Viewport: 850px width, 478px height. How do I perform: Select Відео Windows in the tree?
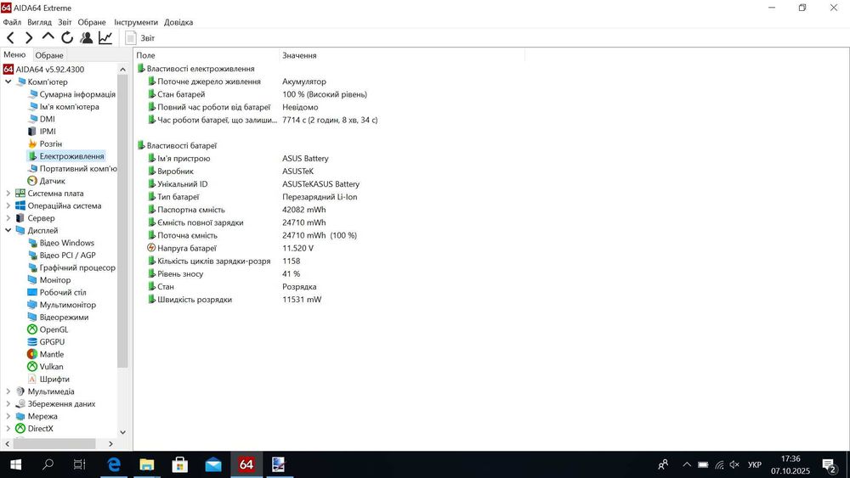point(61,243)
